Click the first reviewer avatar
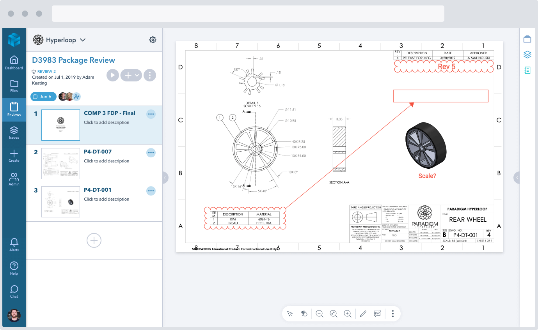 pos(62,97)
